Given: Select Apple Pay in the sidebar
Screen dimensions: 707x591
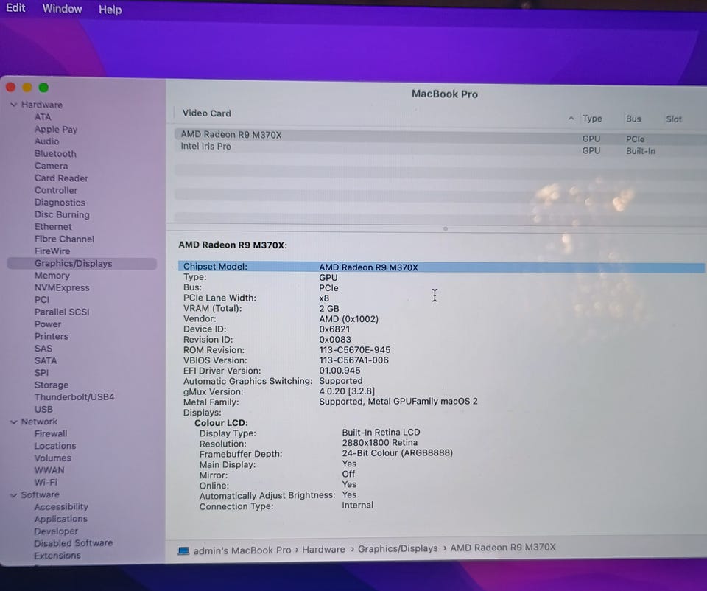Looking at the screenshot, I should point(56,130).
